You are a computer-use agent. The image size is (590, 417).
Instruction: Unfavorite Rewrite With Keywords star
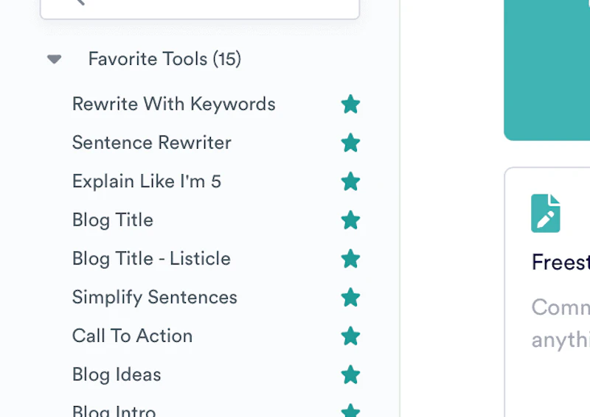click(350, 105)
